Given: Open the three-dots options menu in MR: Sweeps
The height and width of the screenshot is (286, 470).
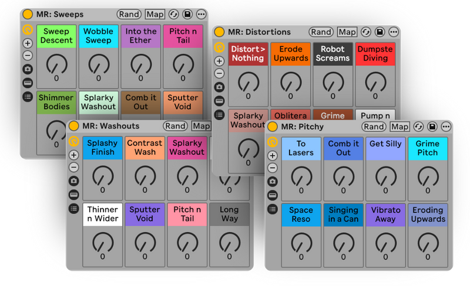Looking at the screenshot, I should (202, 14).
